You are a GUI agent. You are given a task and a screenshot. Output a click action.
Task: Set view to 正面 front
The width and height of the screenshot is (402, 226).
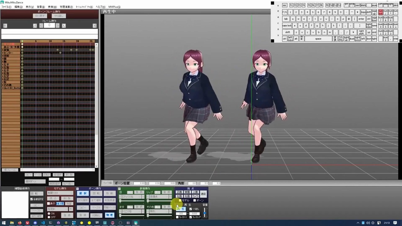[x=179, y=192]
